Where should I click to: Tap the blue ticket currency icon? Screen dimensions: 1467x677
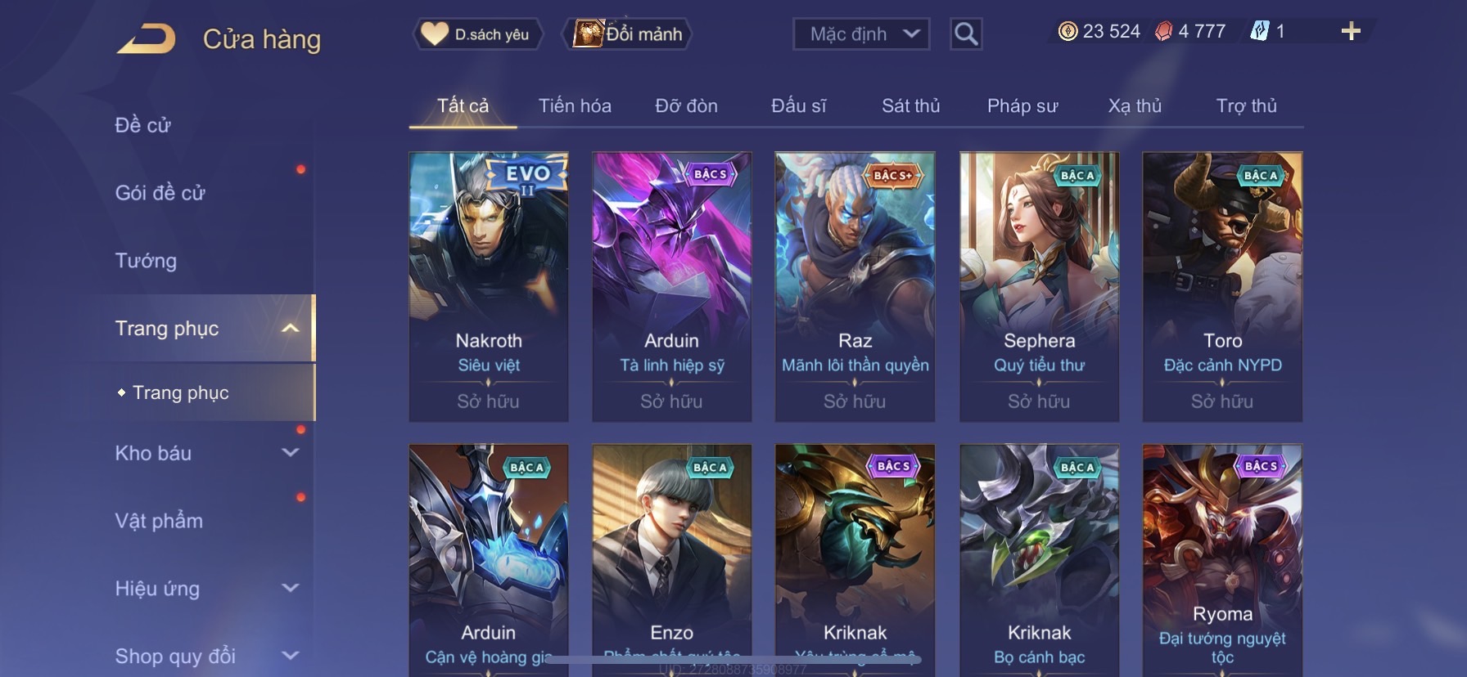click(1259, 32)
